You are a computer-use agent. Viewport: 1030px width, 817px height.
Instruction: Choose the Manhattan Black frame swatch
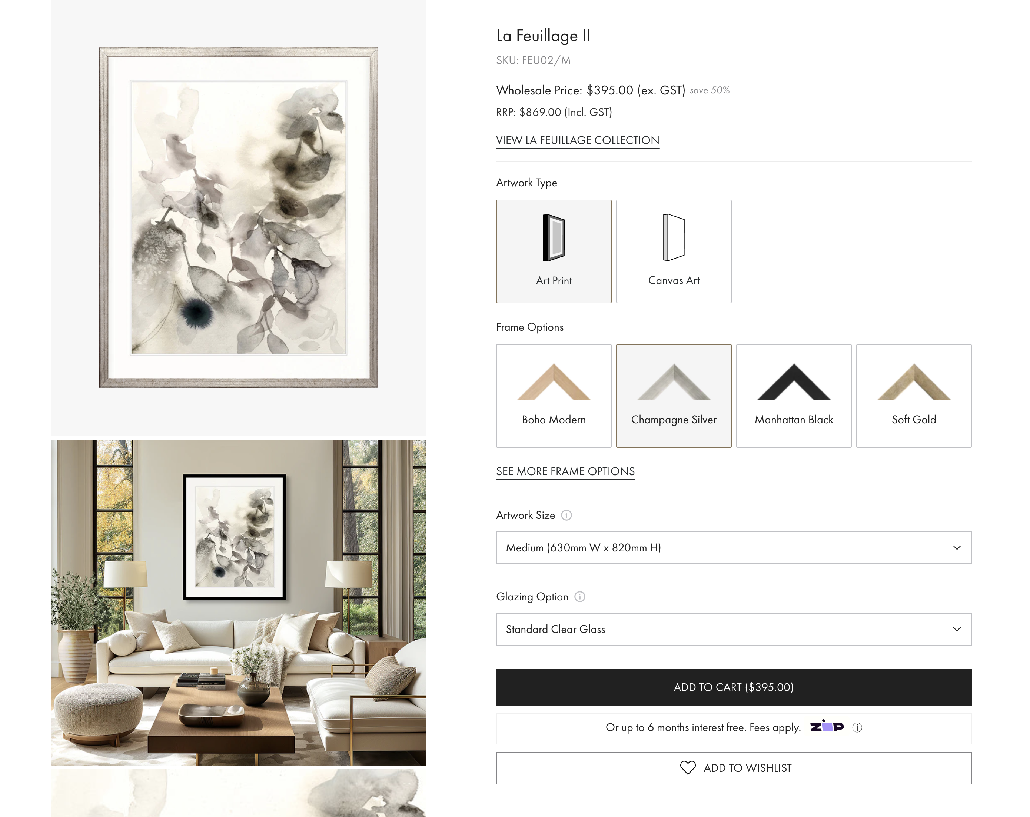click(794, 396)
